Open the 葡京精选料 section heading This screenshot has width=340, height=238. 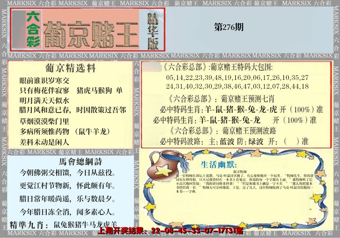click(x=70, y=68)
